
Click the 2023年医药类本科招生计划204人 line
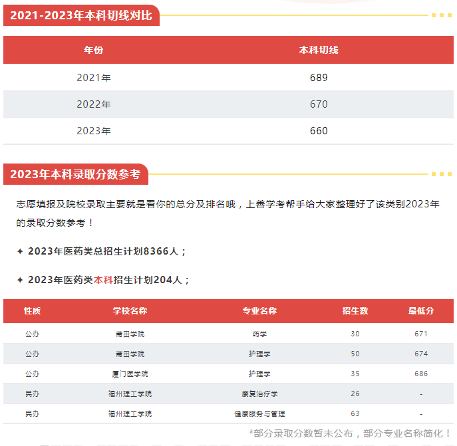tap(108, 280)
